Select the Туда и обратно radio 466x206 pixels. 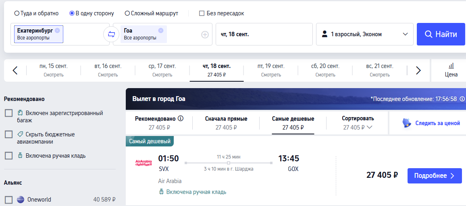coord(17,13)
